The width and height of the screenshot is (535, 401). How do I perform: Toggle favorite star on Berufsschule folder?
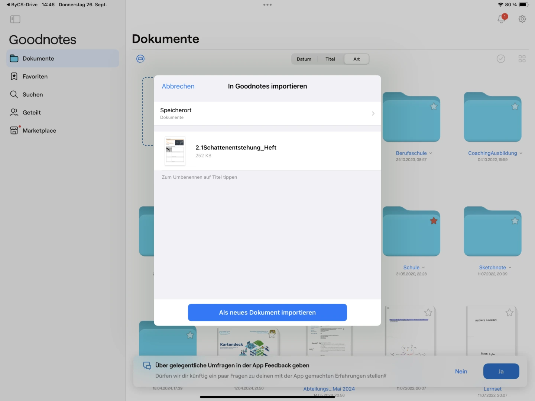pos(433,107)
